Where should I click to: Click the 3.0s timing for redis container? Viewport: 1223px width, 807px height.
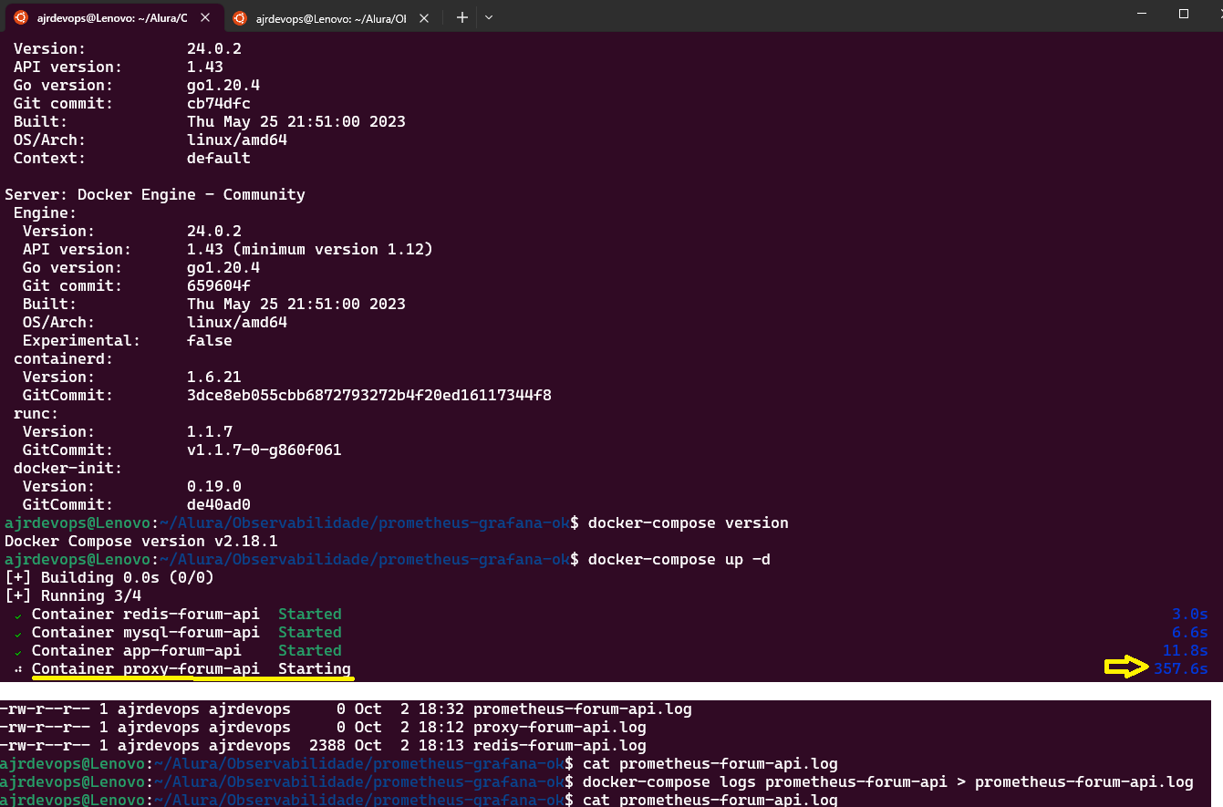(1189, 614)
